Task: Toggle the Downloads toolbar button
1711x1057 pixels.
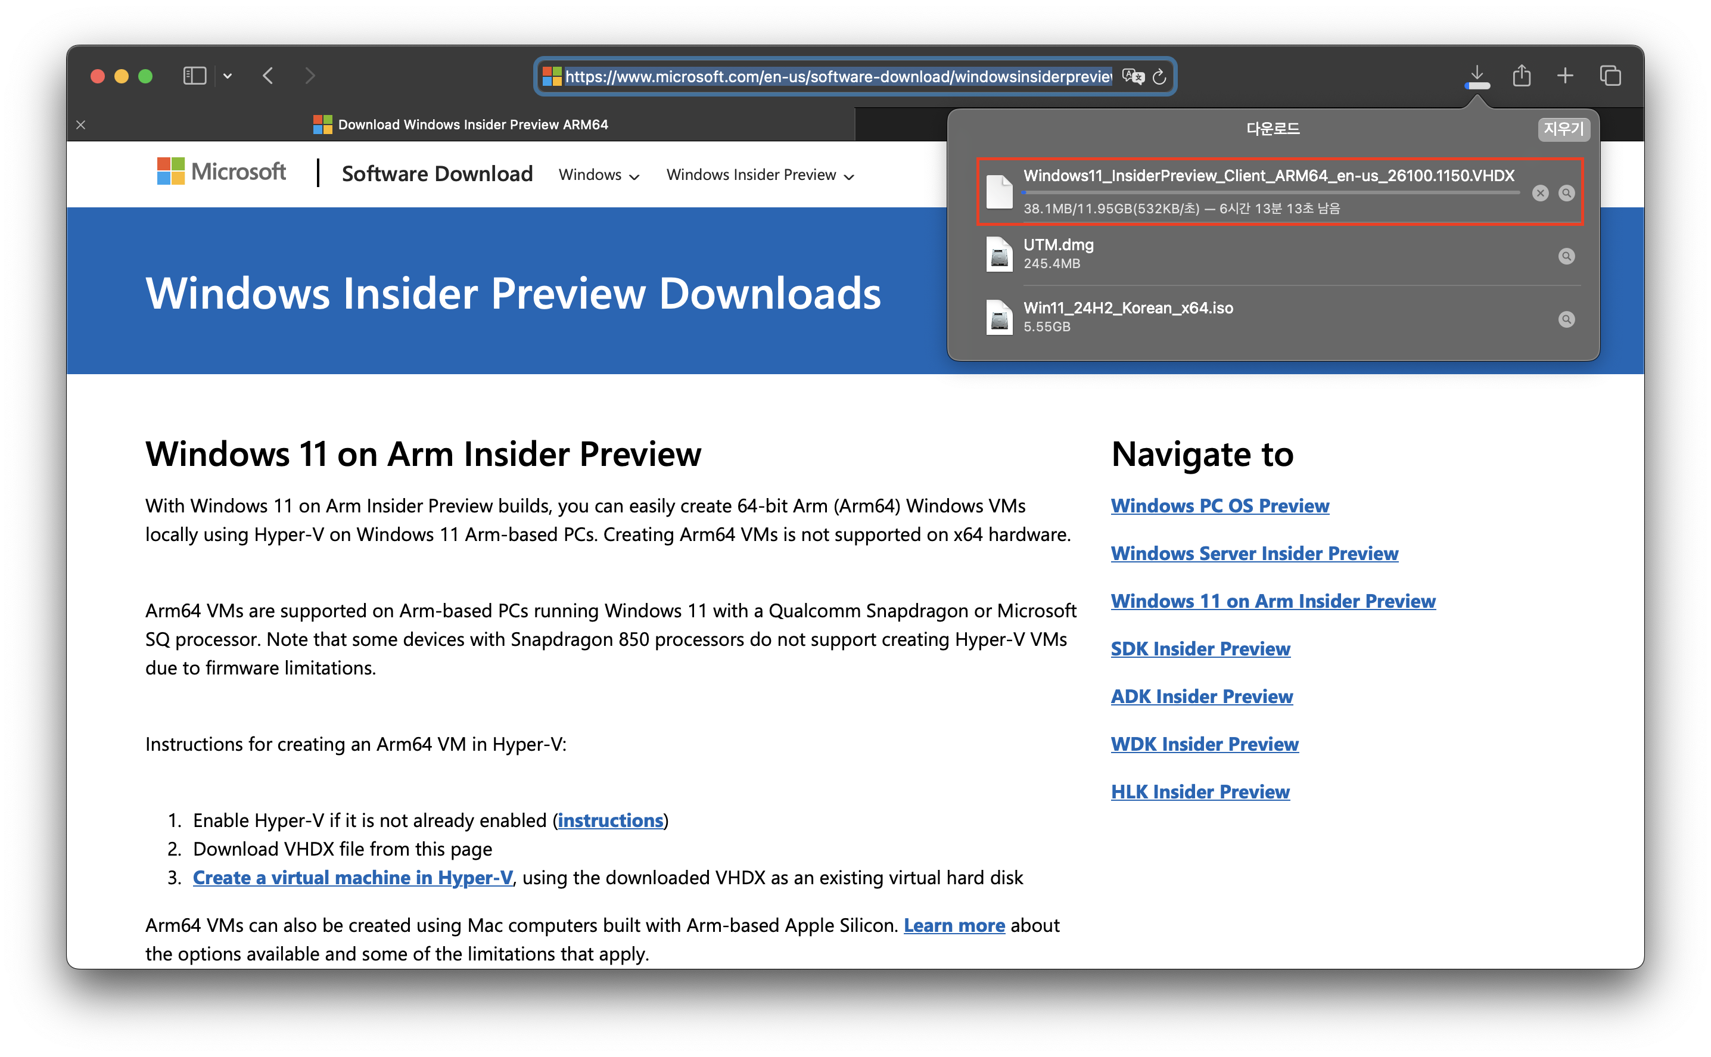Action: tap(1477, 76)
